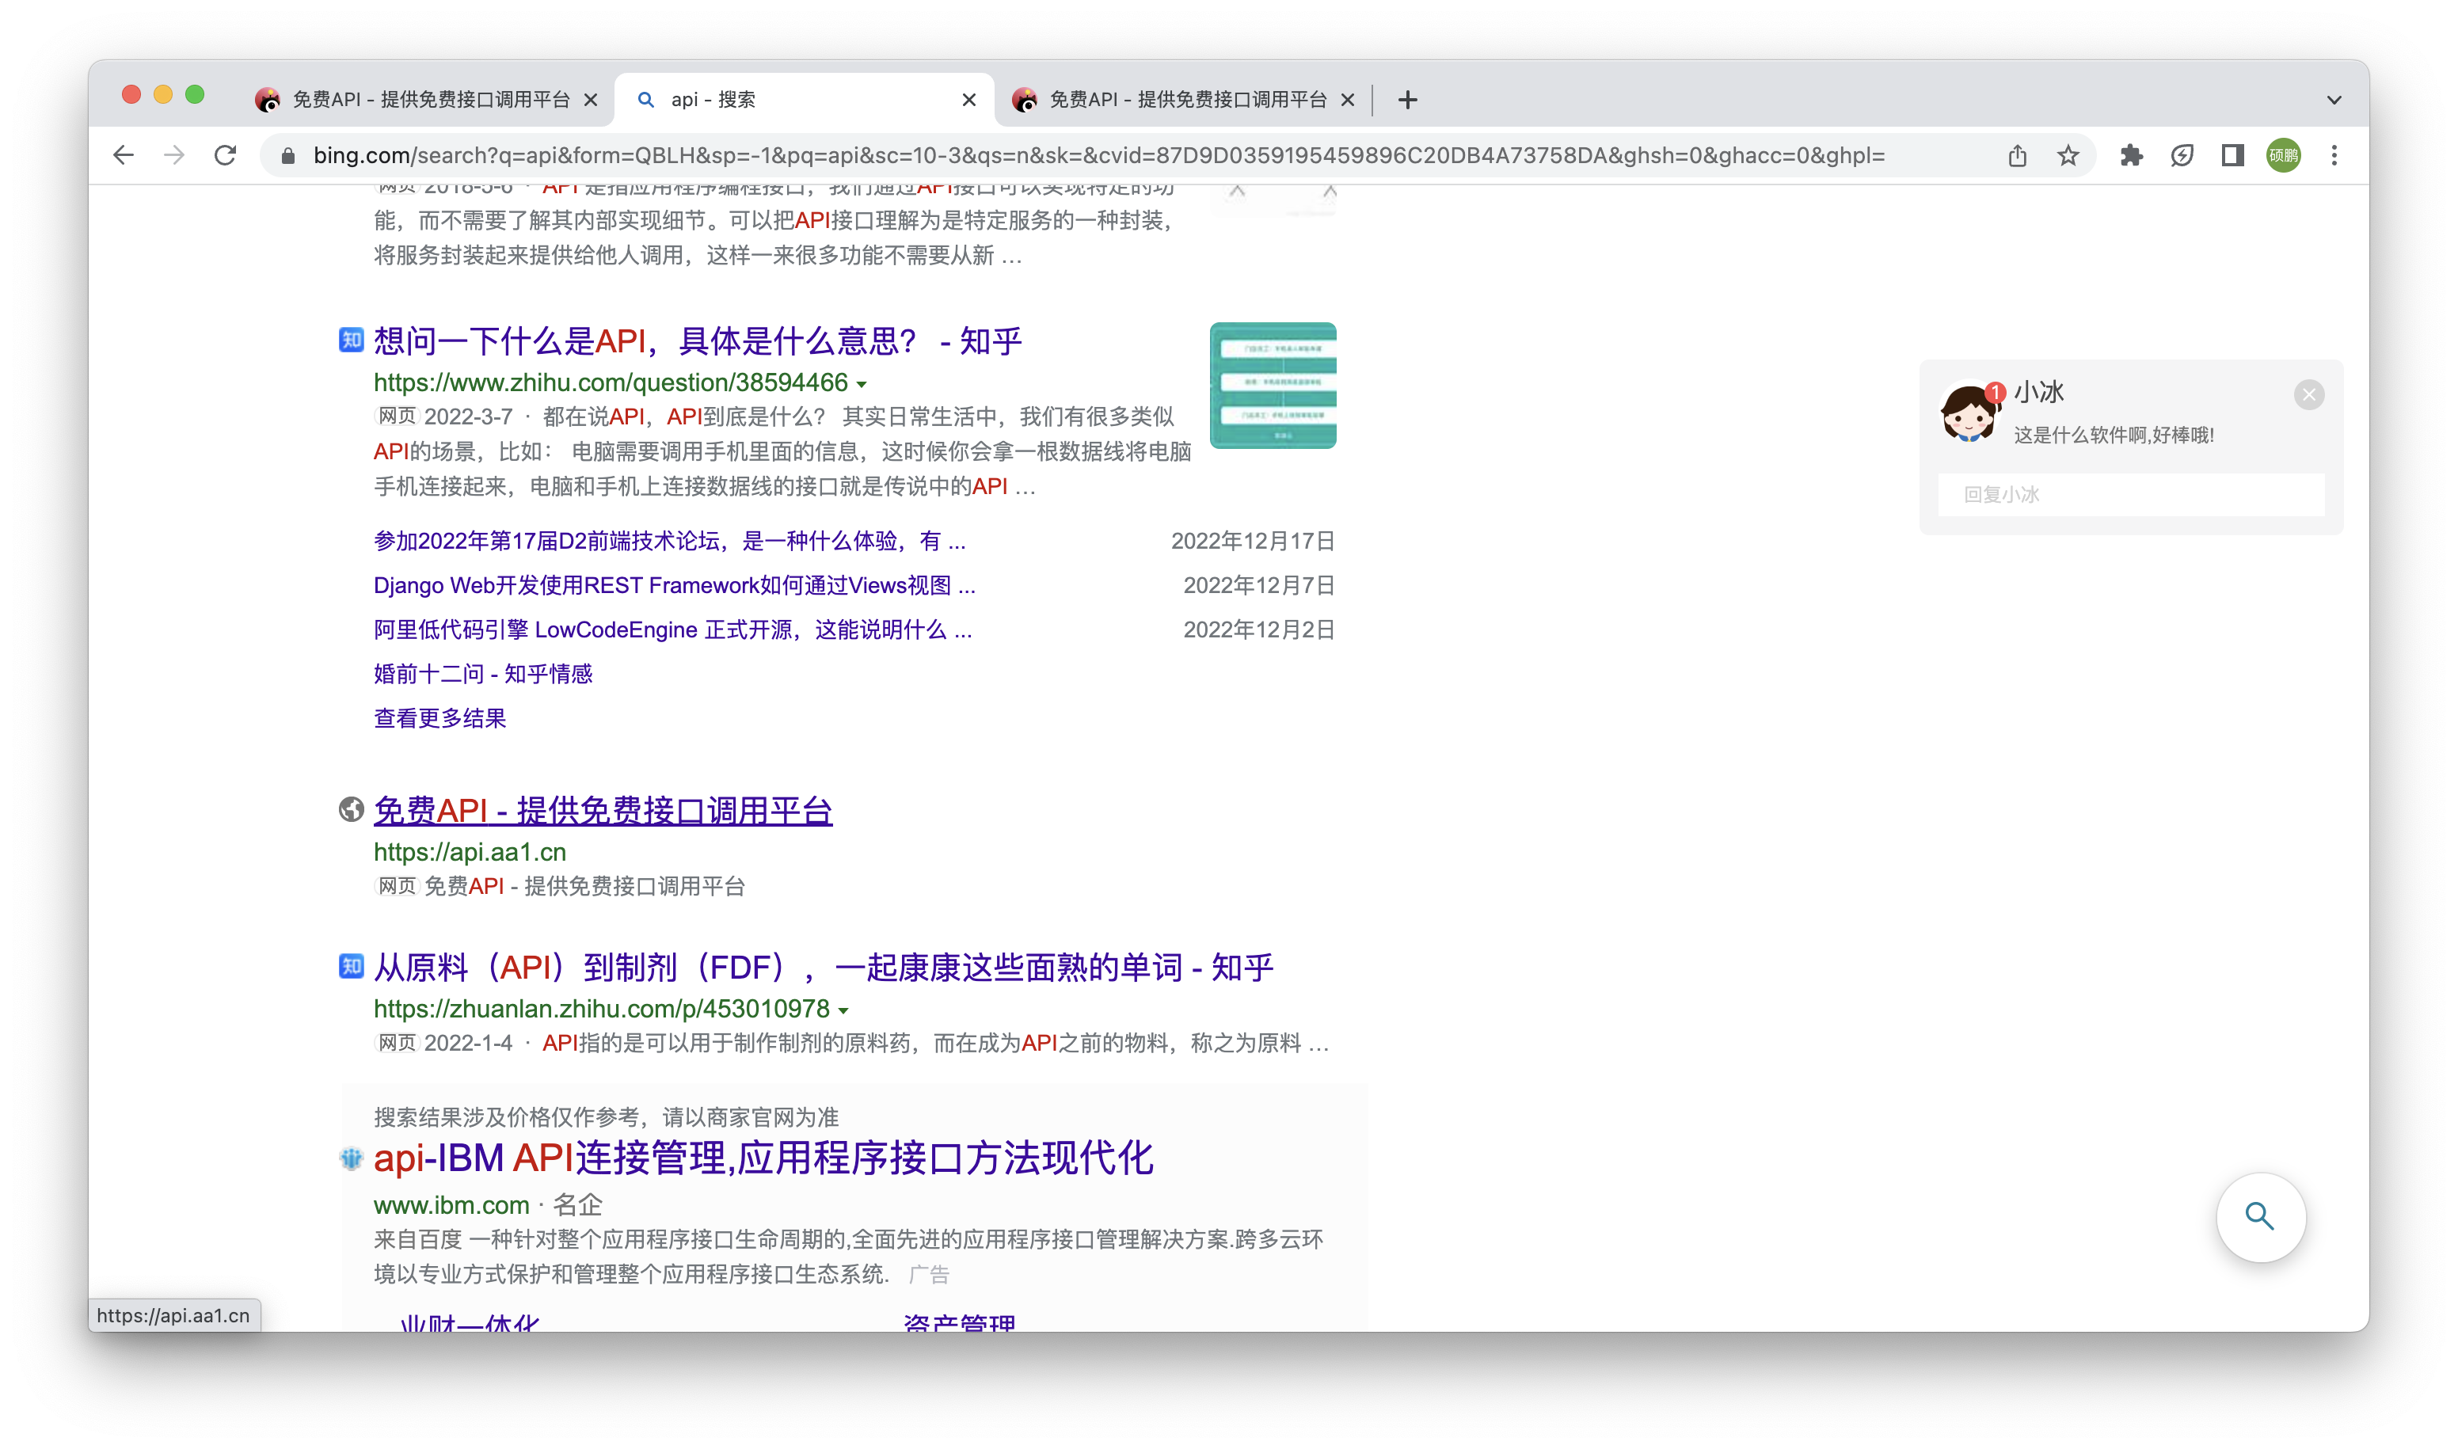Expand dropdown arrow next to zhihu question URL
Screen dimensions: 2458x1449
point(862,384)
